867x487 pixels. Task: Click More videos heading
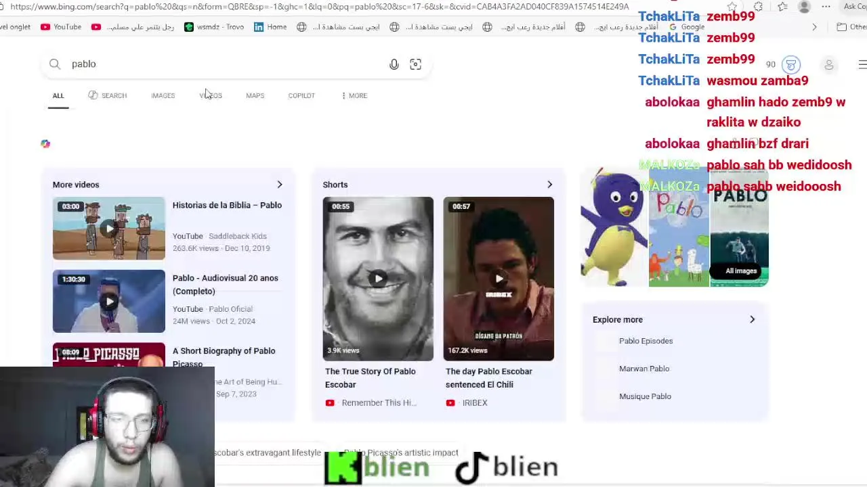click(76, 185)
